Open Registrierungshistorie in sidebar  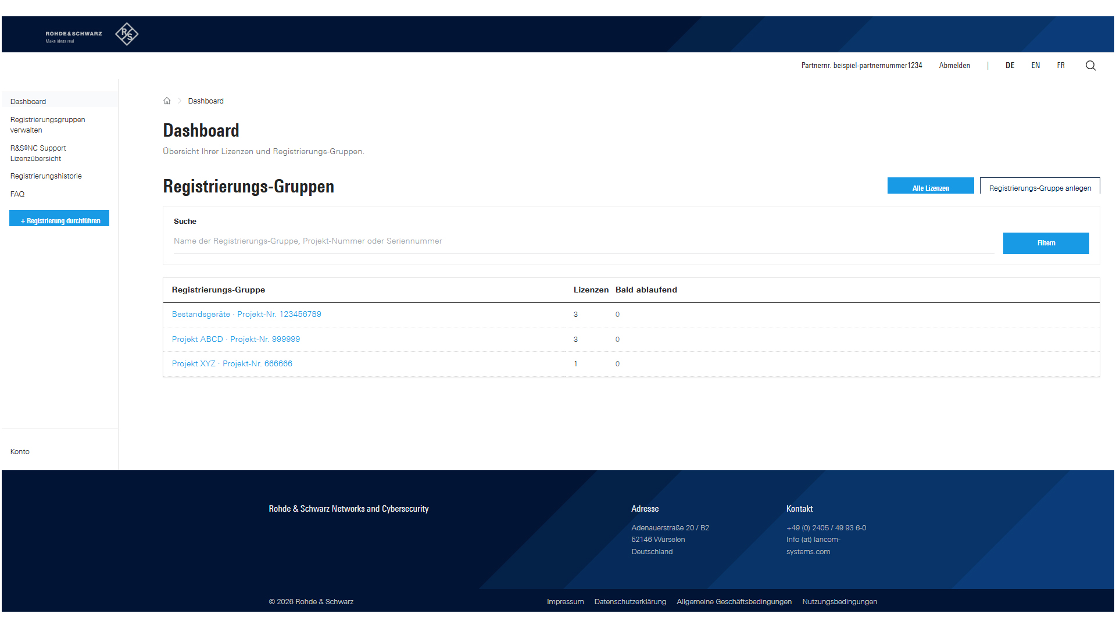click(46, 176)
